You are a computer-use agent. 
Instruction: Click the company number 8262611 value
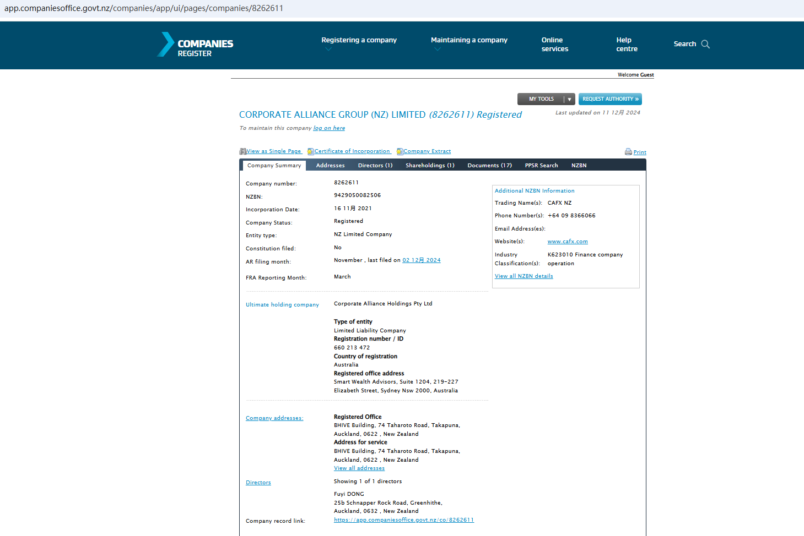(346, 183)
